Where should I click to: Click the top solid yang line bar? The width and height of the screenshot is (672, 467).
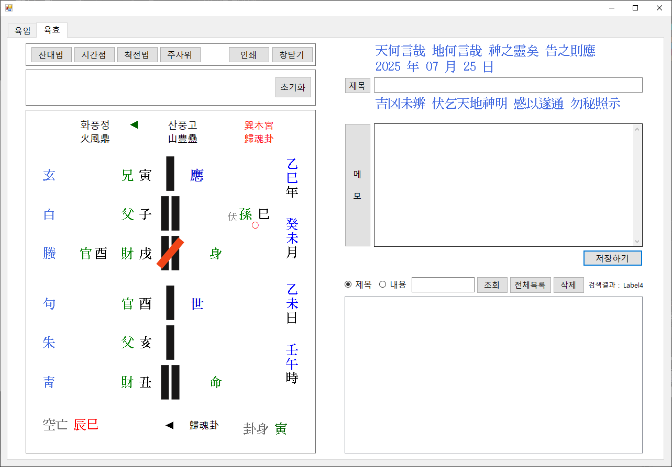(170, 174)
